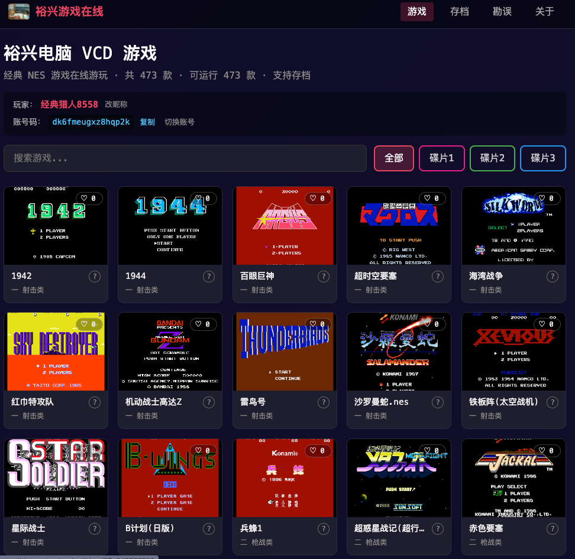The width and height of the screenshot is (575, 559).
Task: Click player name 经典猎人8558
Action: click(x=69, y=105)
